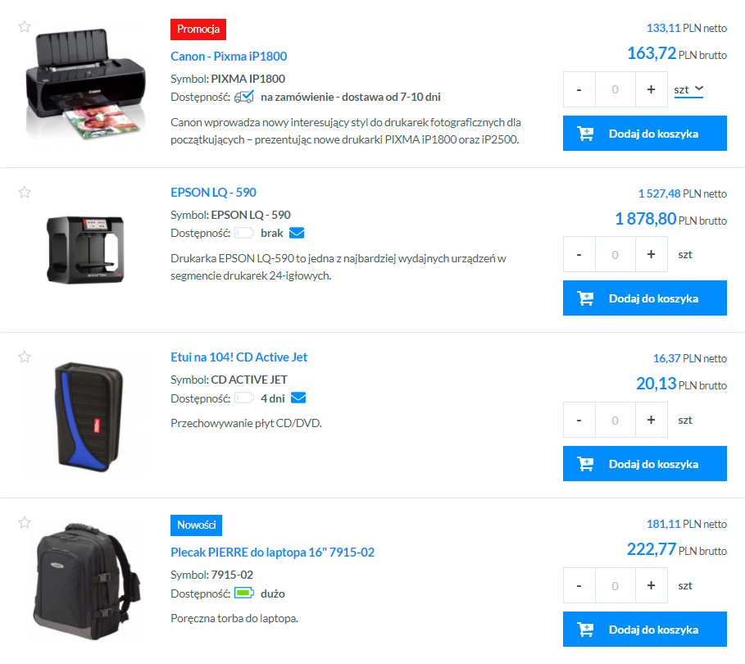Increase quantity for Etui na 104! CD

click(651, 420)
